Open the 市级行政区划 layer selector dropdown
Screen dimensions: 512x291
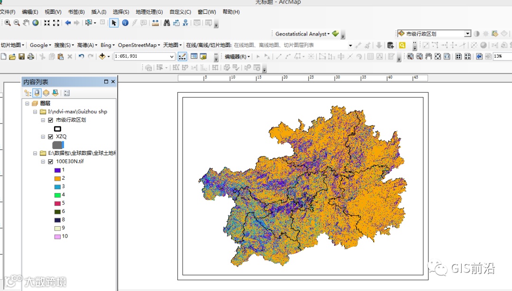tap(467, 34)
